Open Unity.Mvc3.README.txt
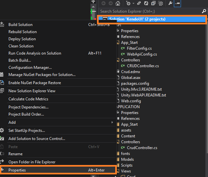 coord(141,89)
